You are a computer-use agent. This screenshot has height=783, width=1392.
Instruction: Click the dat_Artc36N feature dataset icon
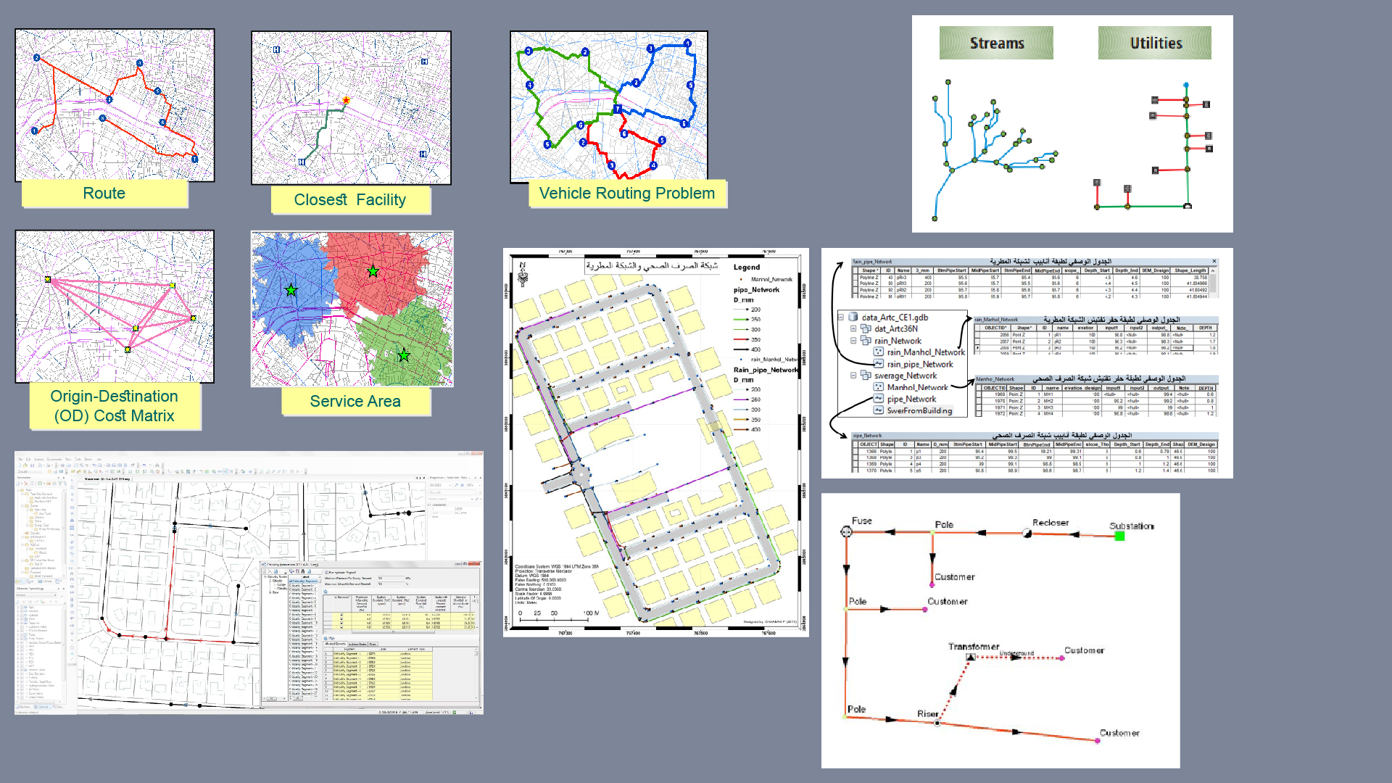(866, 328)
